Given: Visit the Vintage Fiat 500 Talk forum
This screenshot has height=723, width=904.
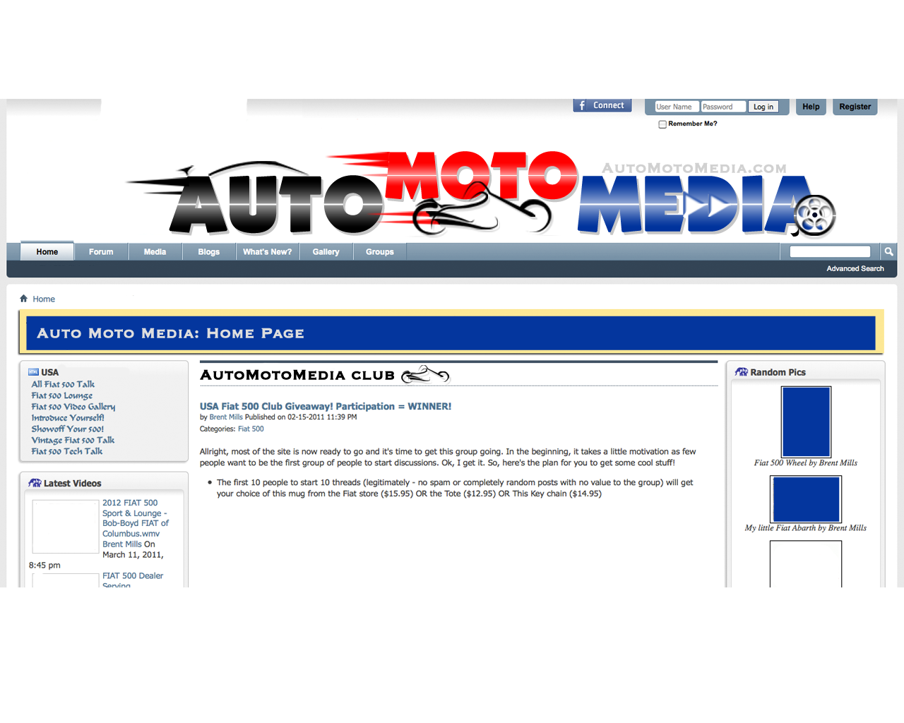Looking at the screenshot, I should click(x=73, y=441).
